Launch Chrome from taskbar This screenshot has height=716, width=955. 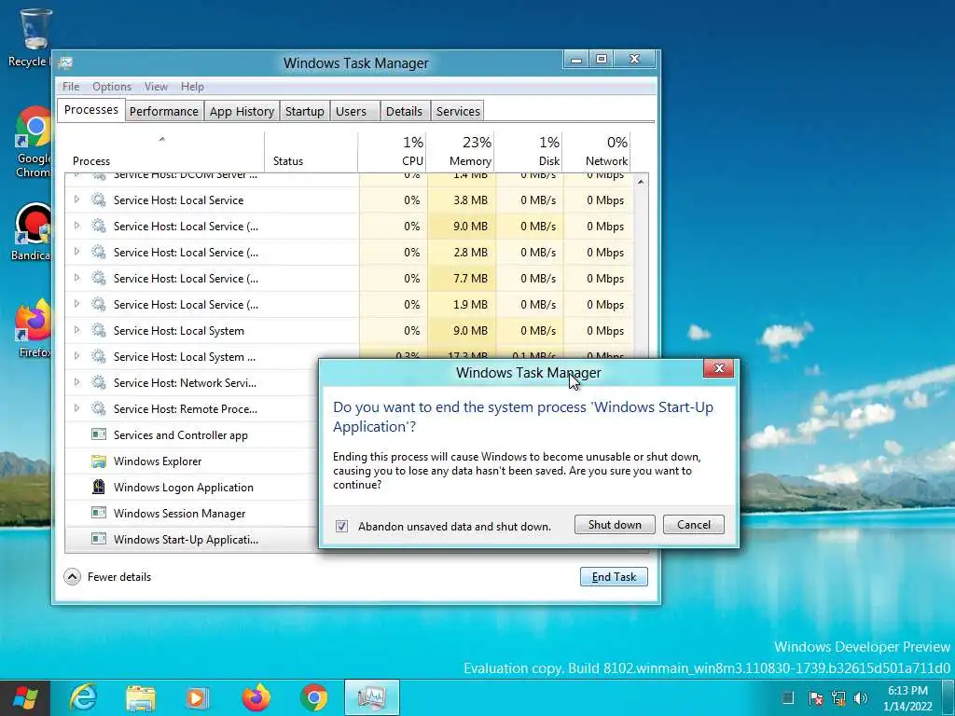(x=314, y=697)
